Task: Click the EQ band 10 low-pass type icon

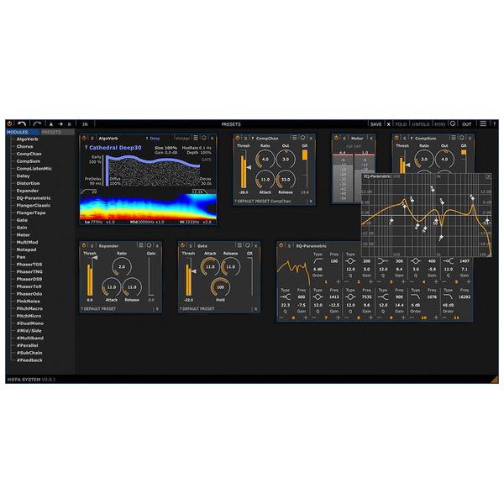Action: tap(416, 297)
